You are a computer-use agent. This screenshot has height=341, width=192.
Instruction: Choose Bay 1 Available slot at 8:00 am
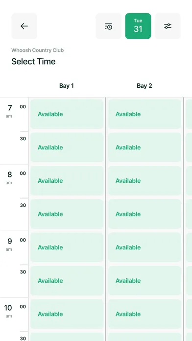click(67, 180)
